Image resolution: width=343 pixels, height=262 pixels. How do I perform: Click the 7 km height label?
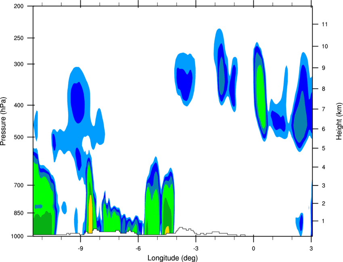point(324,109)
